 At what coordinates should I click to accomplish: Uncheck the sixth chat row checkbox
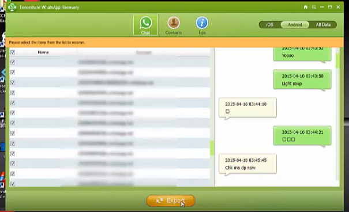click(x=13, y=113)
